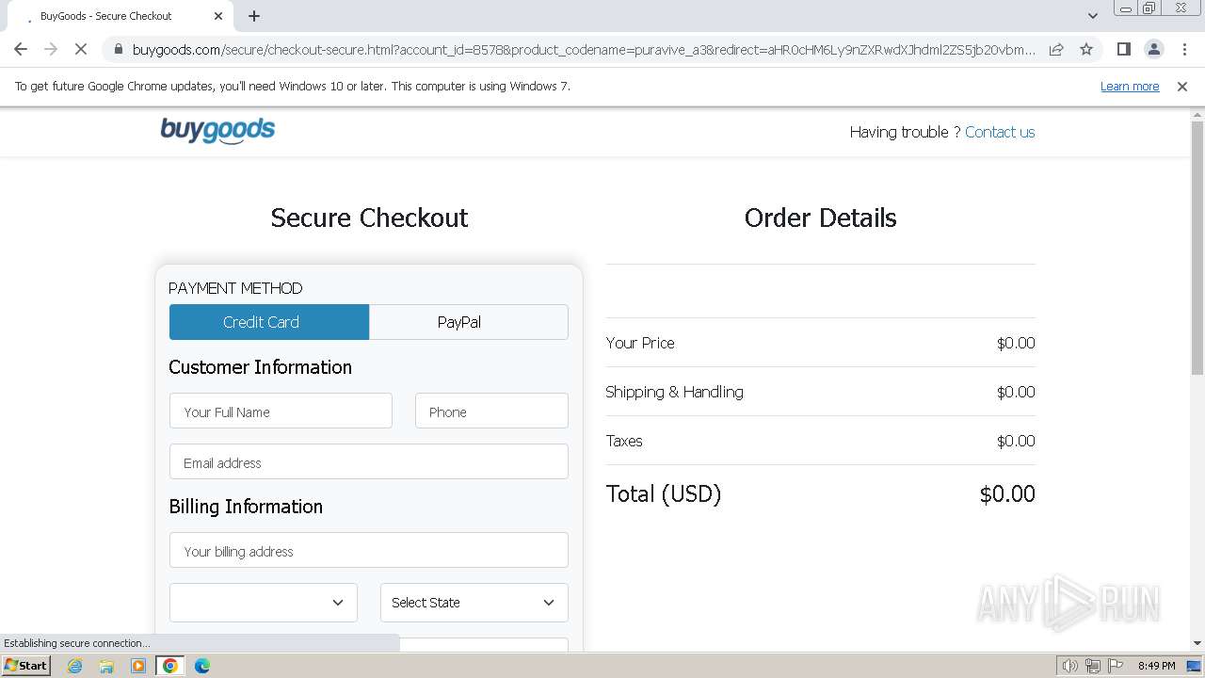Select the BuyGoods Secure Checkout tab
1205x678 pixels.
pos(113,16)
